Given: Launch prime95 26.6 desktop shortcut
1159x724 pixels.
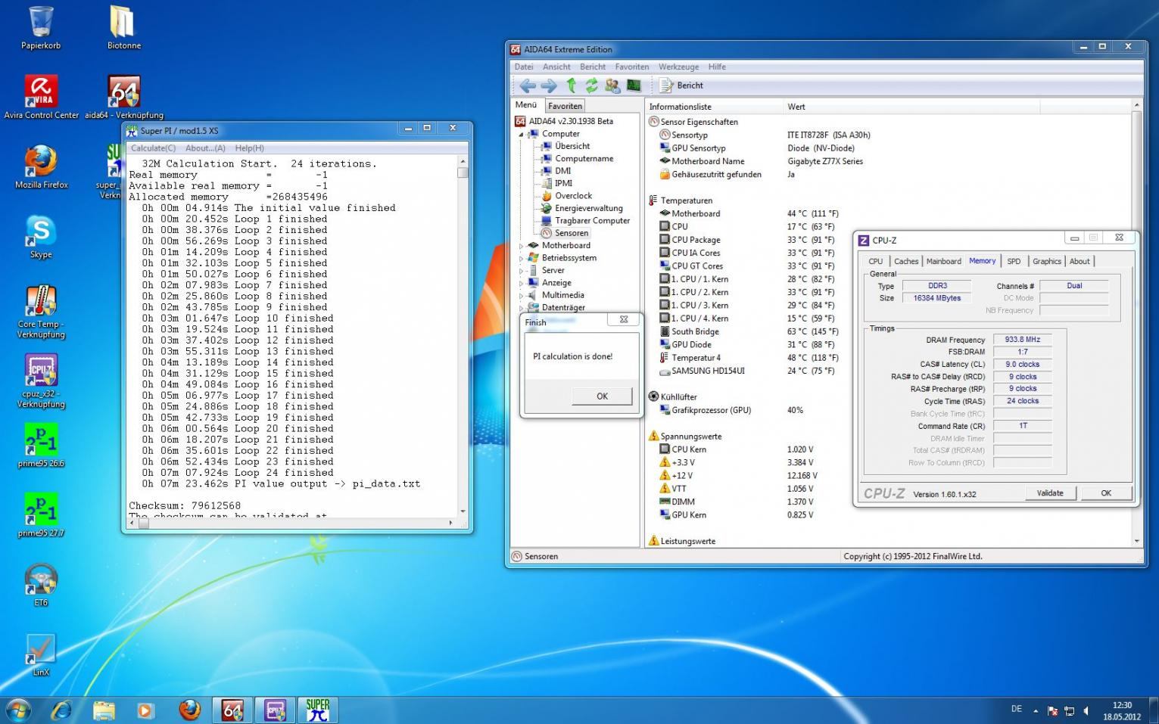Looking at the screenshot, I should [41, 446].
